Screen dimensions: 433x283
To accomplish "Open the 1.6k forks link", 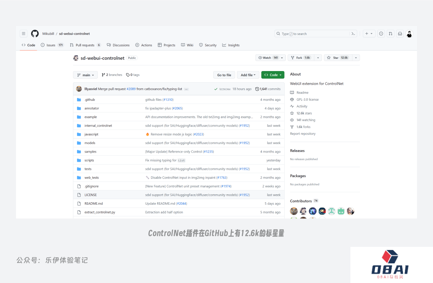I will pos(300,127).
